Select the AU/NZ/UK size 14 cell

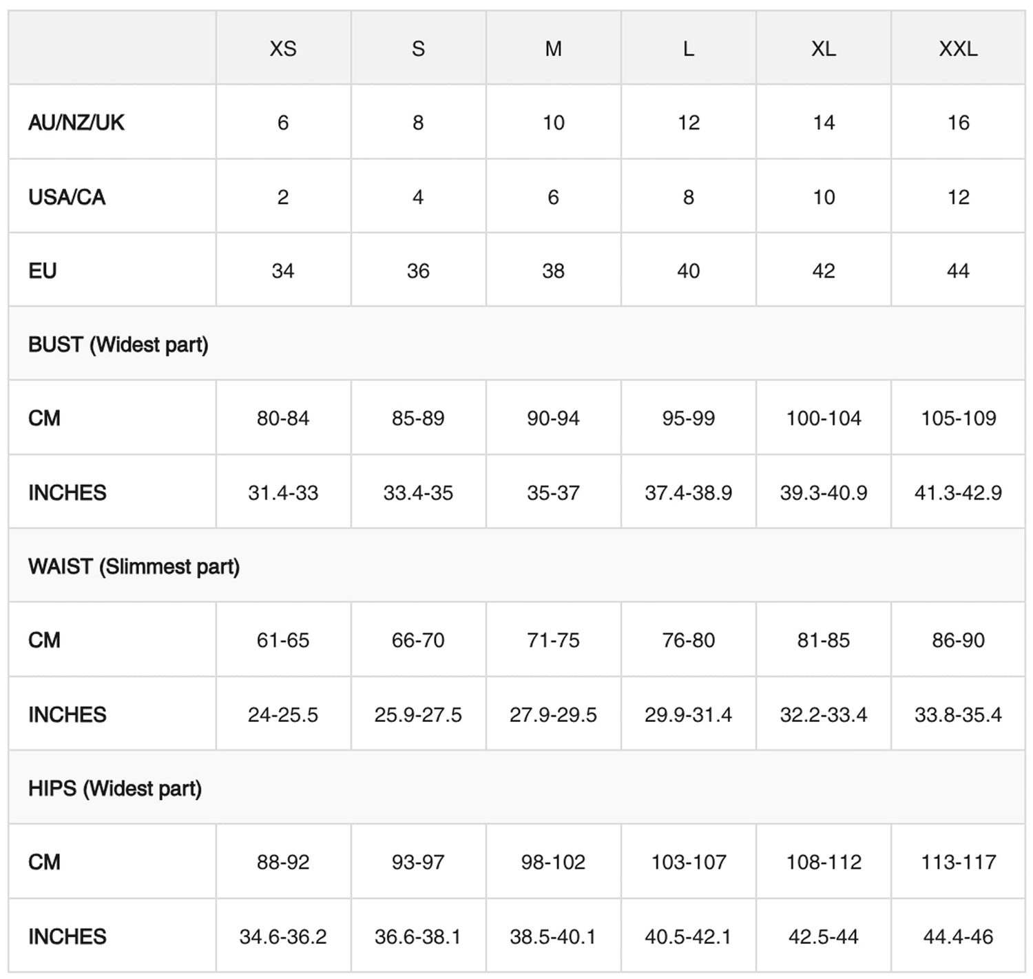tap(824, 123)
